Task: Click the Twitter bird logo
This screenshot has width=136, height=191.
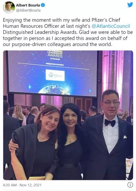Action: point(130,5)
